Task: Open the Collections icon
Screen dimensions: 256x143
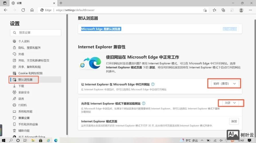Action: (x=223, y=10)
